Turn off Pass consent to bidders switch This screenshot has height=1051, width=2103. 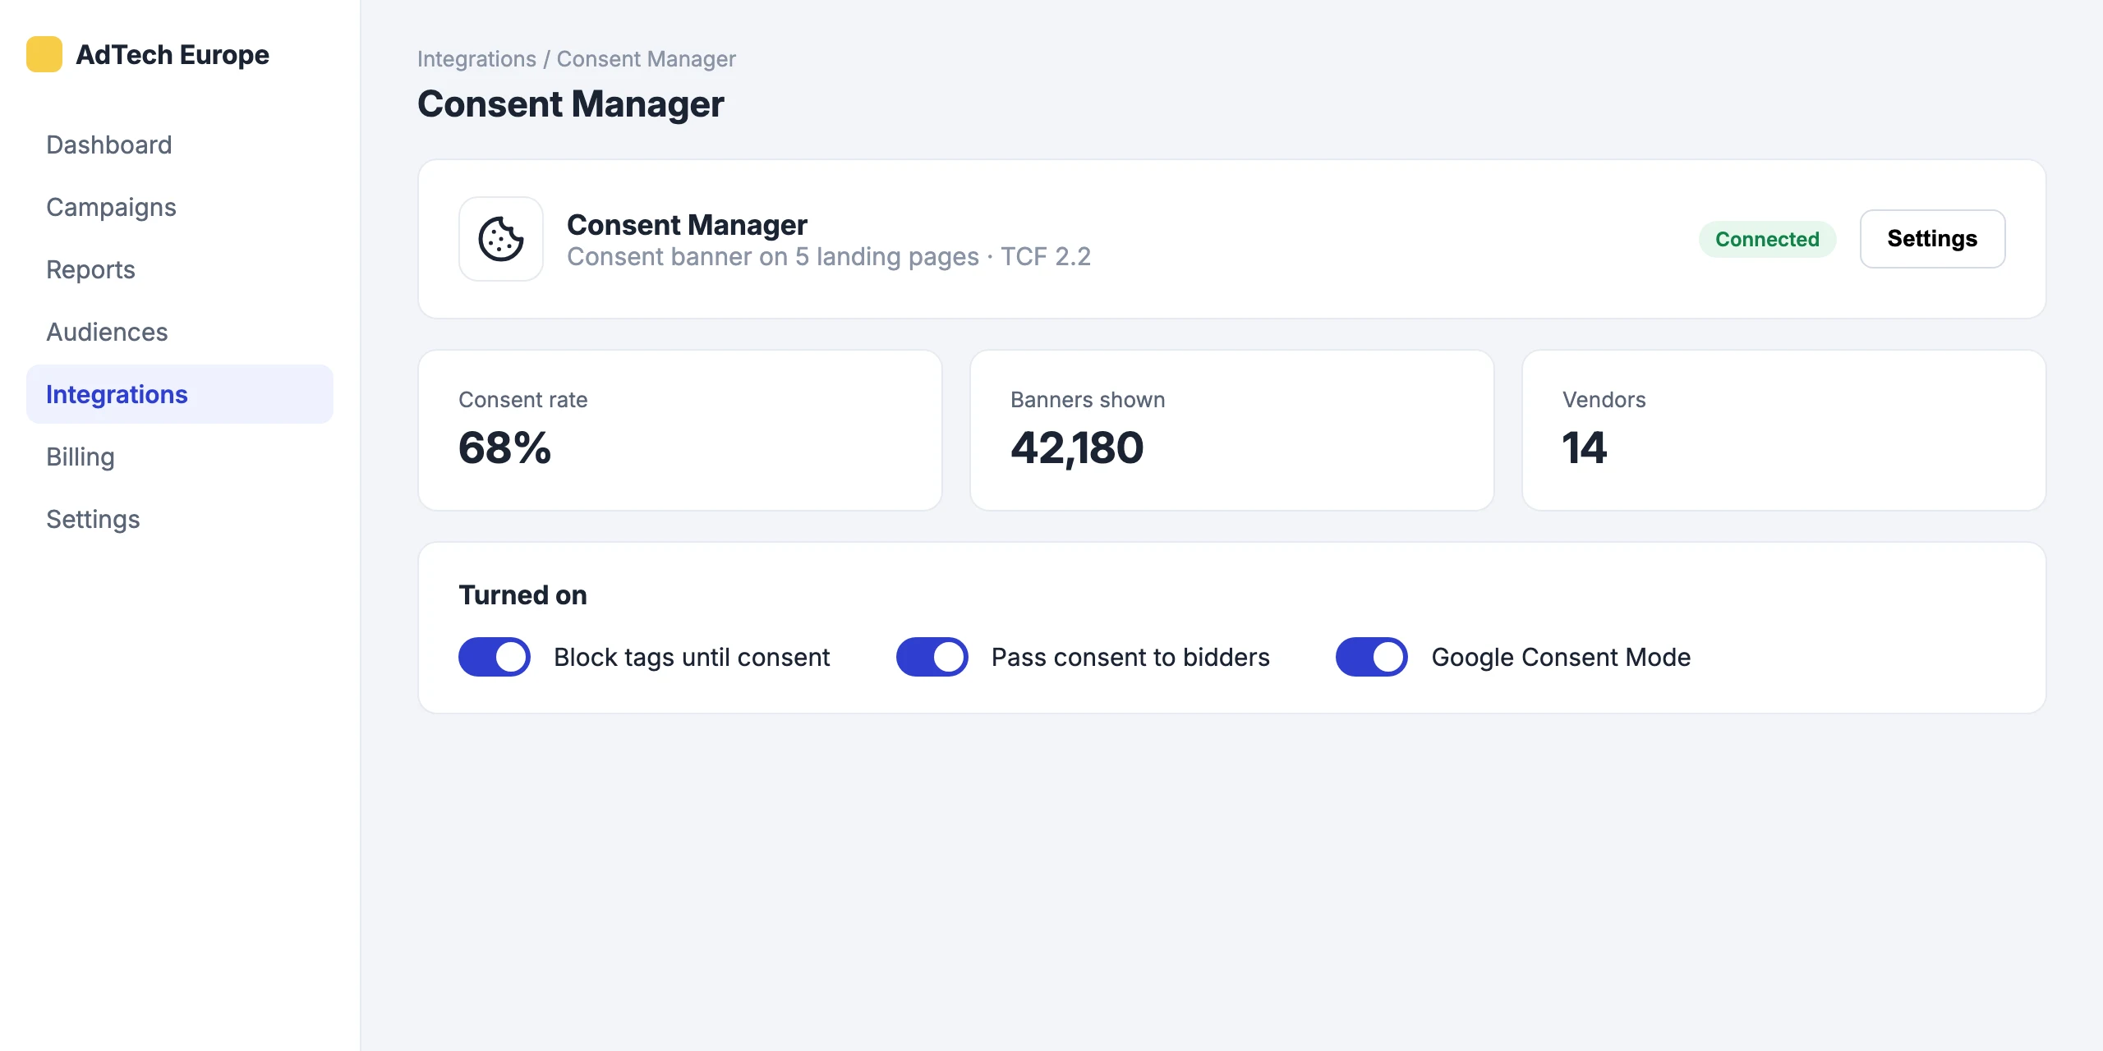point(932,657)
